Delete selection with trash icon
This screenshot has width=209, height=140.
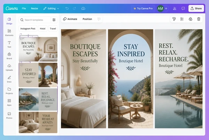click(199, 19)
